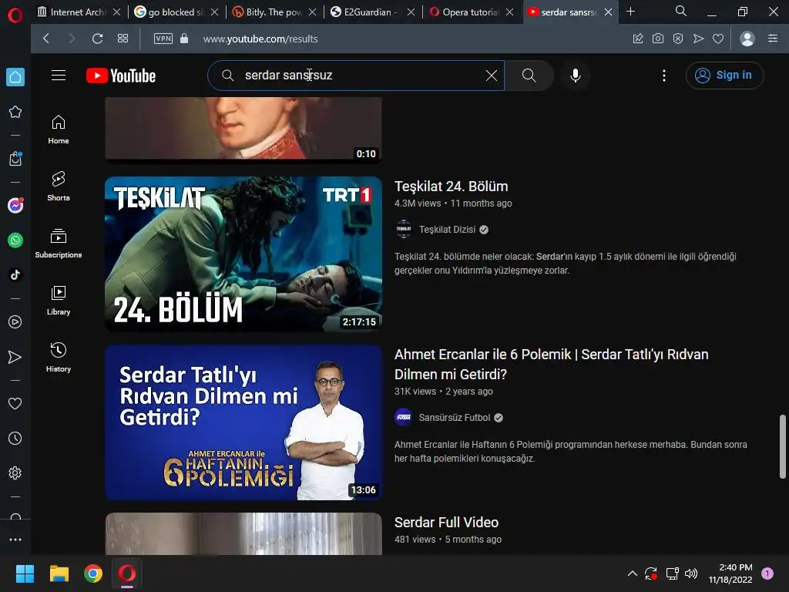789x592 pixels.
Task: Click the YouTube logo
Action: click(x=121, y=76)
